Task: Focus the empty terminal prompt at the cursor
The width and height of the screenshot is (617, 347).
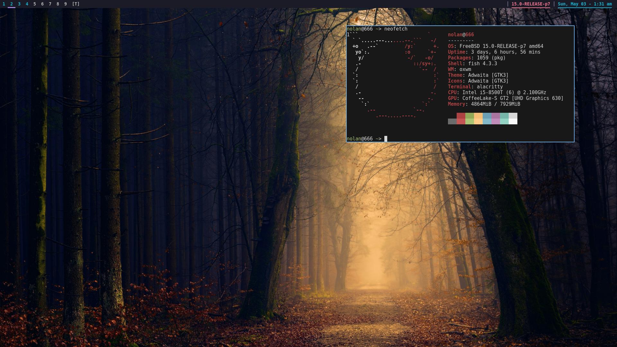Action: tap(386, 139)
